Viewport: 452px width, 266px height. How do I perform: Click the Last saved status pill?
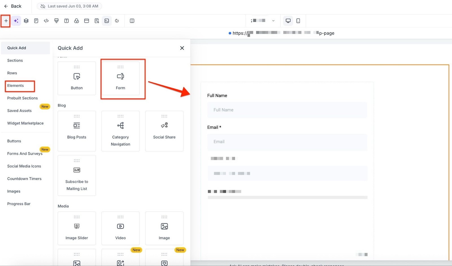point(69,6)
